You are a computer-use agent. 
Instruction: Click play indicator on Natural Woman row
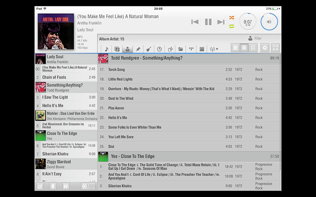point(38,69)
